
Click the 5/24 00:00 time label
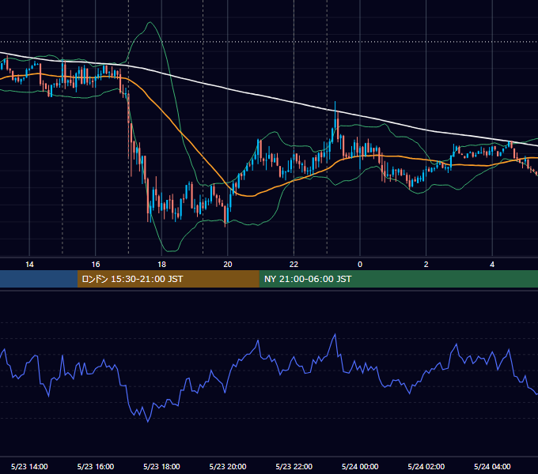tap(360, 466)
